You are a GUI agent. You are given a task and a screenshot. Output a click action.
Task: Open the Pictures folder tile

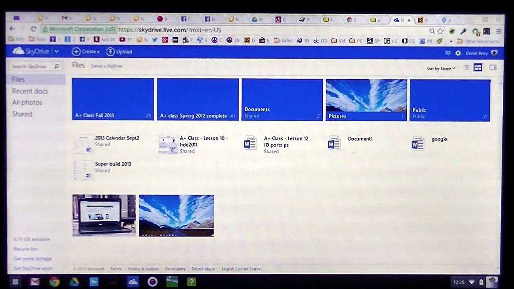(x=366, y=100)
